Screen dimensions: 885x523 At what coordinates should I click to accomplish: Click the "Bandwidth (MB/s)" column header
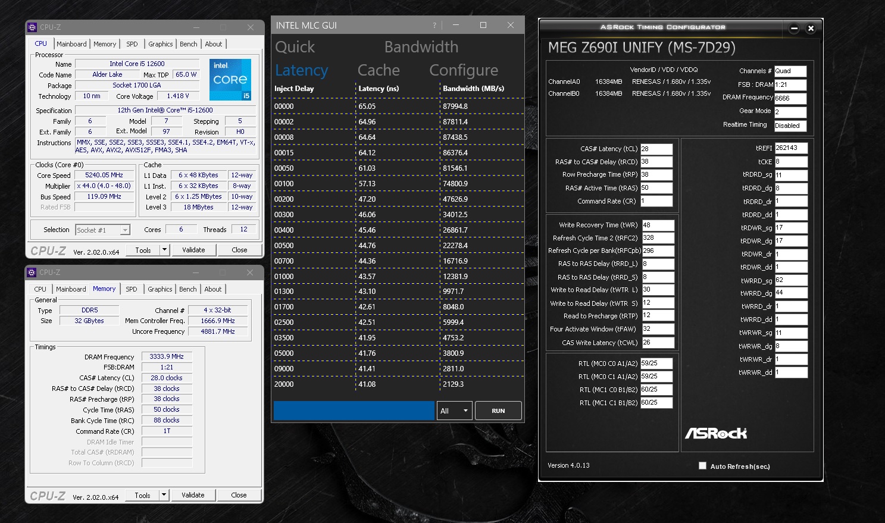pyautogui.click(x=474, y=89)
